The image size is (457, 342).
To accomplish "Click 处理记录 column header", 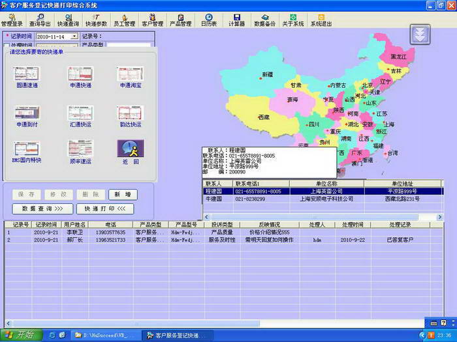I will (x=400, y=225).
